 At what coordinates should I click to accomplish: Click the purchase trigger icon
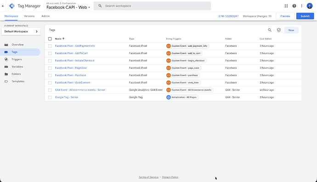click(169, 75)
